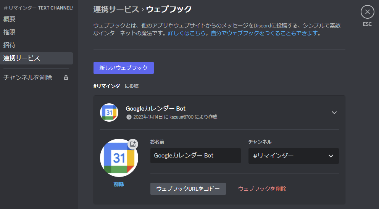Copy URL with ウェブフックURLをコピー button
Screen dimensions: 379x209
[188, 189]
